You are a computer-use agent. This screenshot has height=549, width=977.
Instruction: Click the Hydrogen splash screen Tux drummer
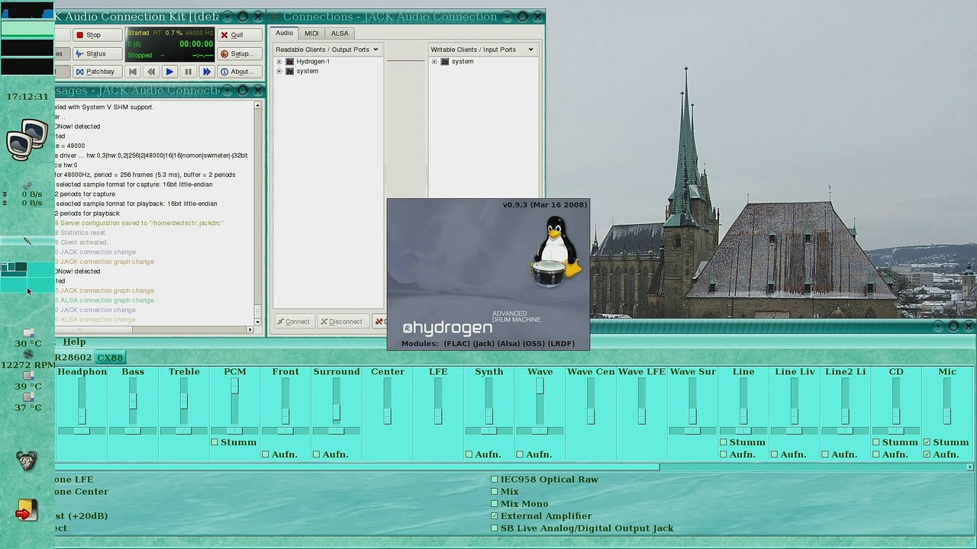pos(556,251)
